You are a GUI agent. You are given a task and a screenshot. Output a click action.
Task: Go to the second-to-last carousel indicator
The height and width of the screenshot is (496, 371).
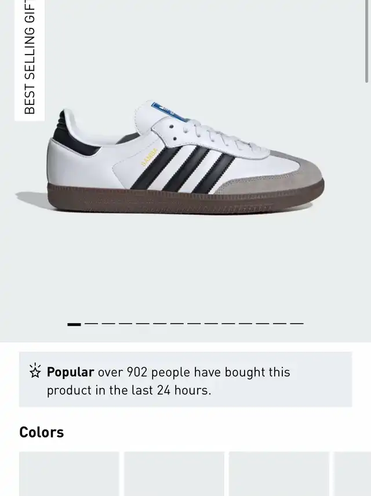(x=280, y=324)
